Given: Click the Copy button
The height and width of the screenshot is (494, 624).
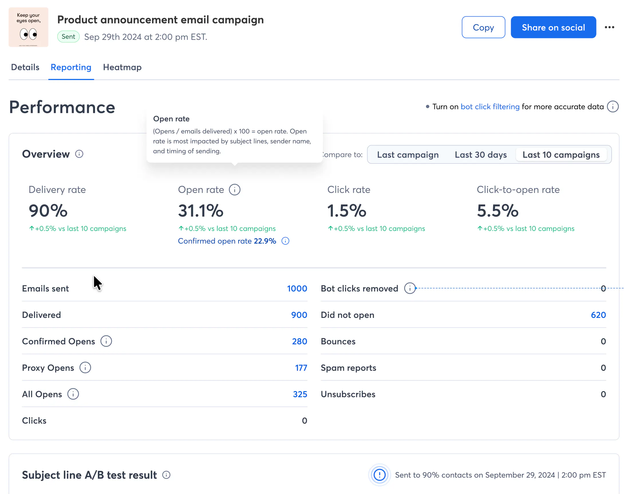Looking at the screenshot, I should click(483, 27).
